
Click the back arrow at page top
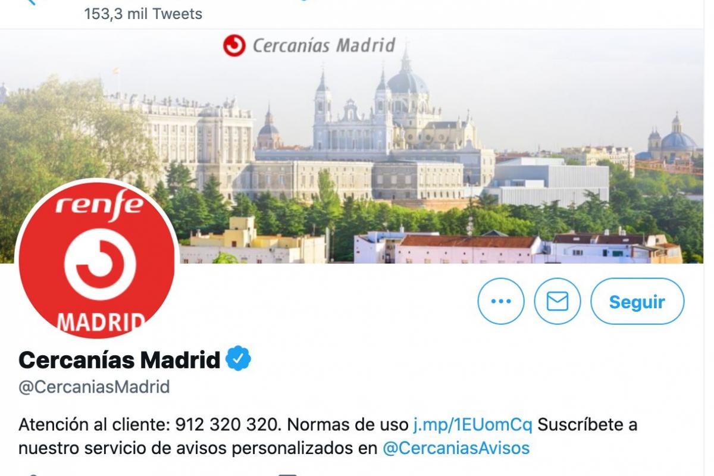click(x=31, y=2)
